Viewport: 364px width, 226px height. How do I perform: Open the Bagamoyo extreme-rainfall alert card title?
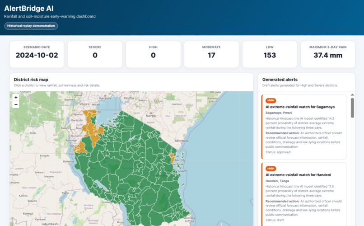click(x=300, y=107)
